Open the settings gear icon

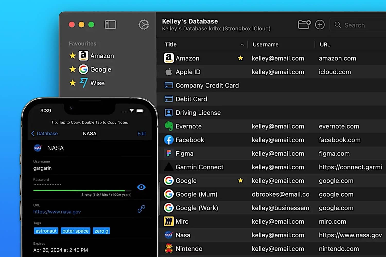tap(144, 25)
